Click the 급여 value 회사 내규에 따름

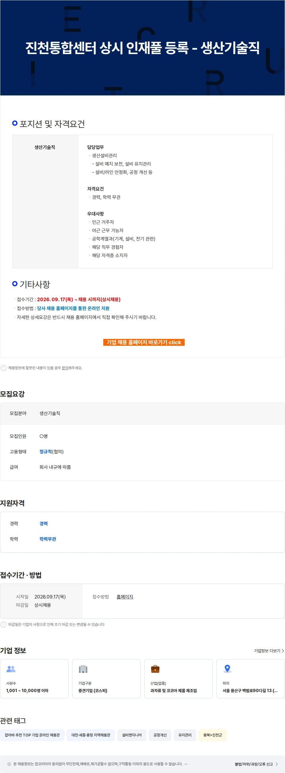coord(55,467)
